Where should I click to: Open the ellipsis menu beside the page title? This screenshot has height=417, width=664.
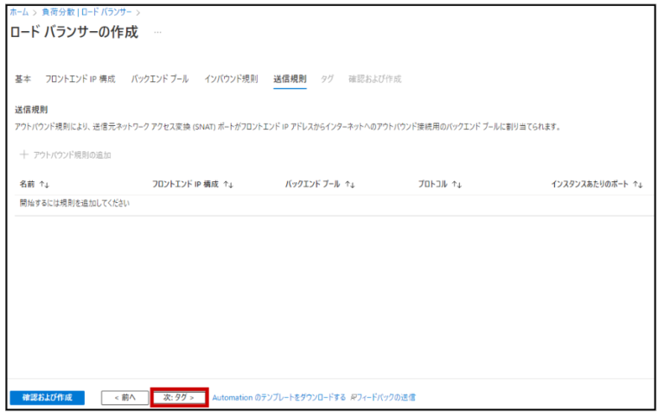pos(157,33)
